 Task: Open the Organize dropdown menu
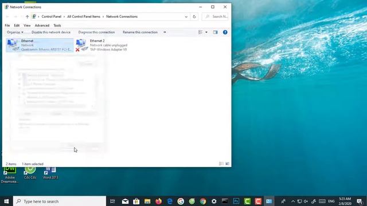pyautogui.click(x=15, y=32)
